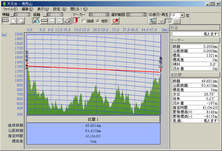Click the vertical axis ruler icon
This screenshot has height=151, width=222.
(44, 21)
